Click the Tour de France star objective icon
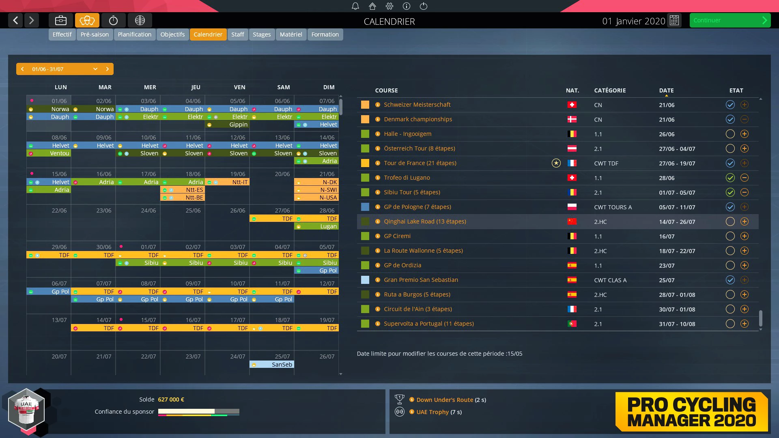This screenshot has width=779, height=438. (556, 163)
